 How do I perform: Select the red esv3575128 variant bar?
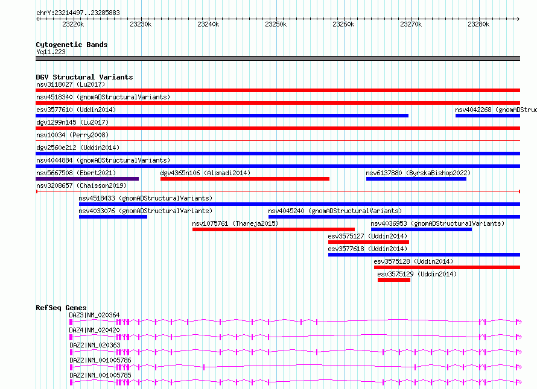click(447, 267)
